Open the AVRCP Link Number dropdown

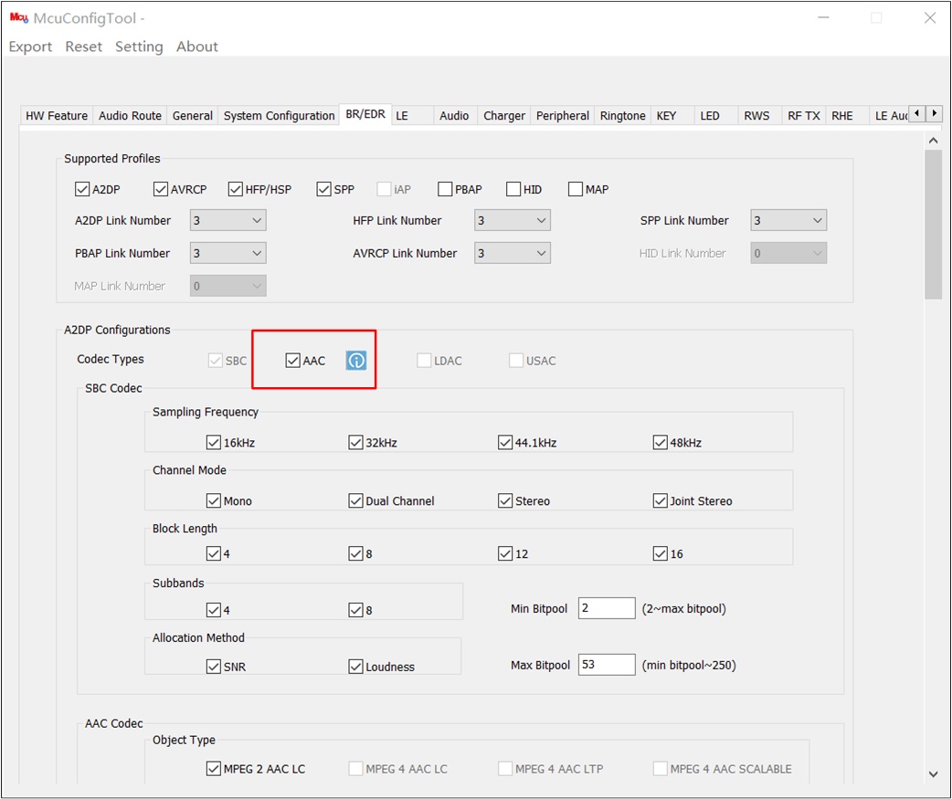click(x=513, y=253)
